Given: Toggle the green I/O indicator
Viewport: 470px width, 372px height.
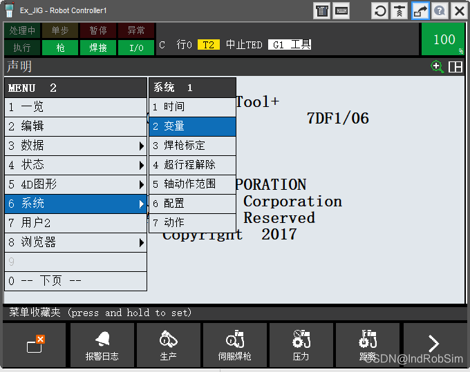Looking at the screenshot, I should point(136,48).
